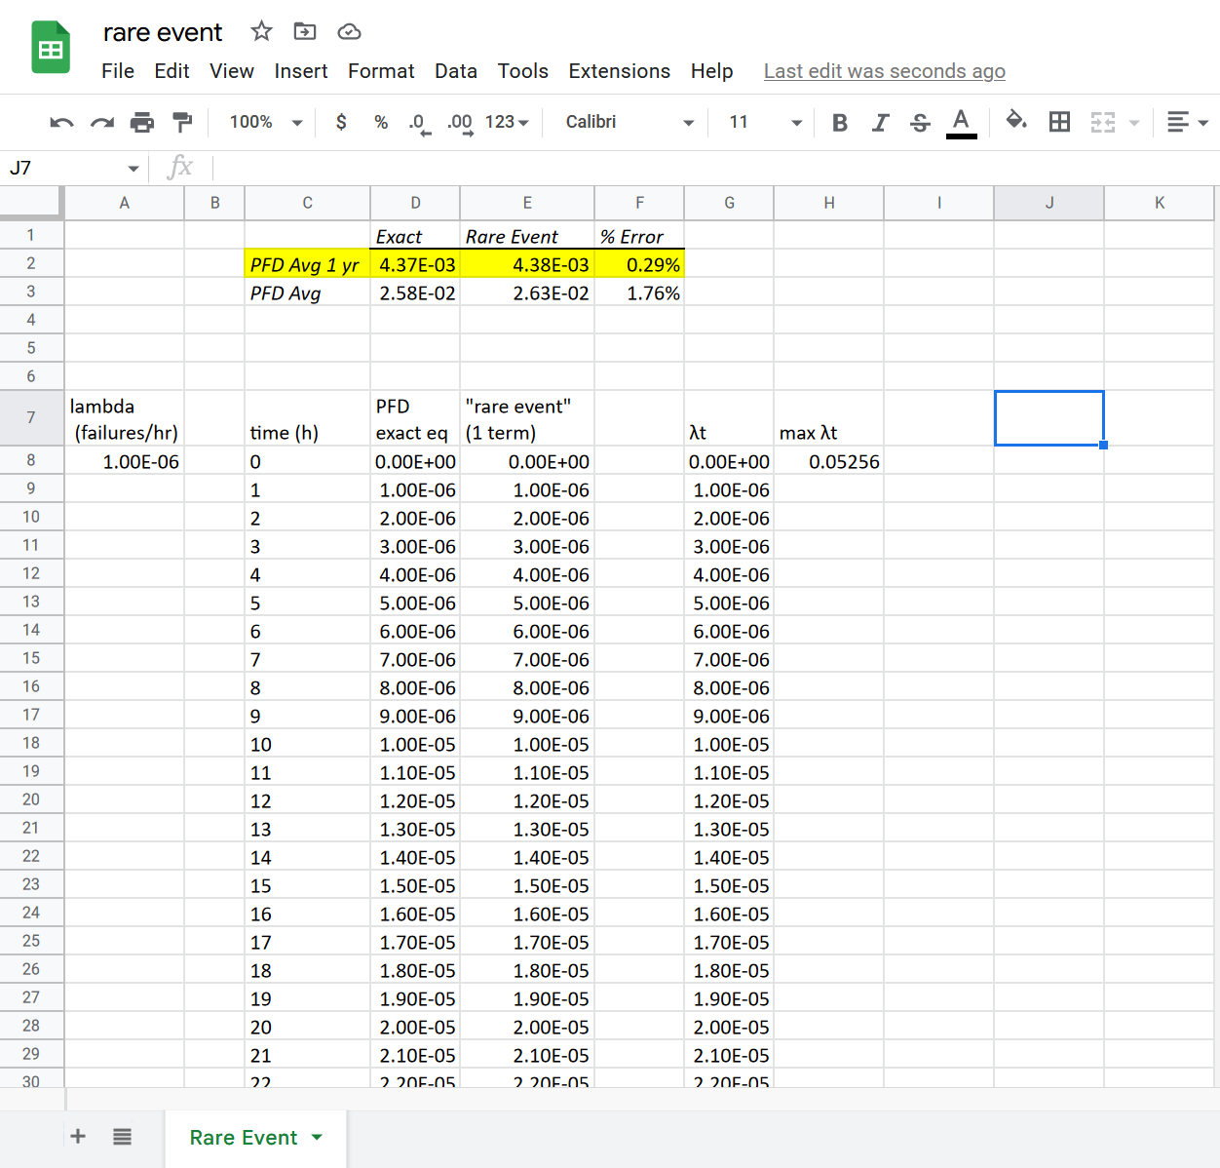Show the all sheets list
Image resolution: width=1220 pixels, height=1168 pixels.
pyautogui.click(x=122, y=1136)
